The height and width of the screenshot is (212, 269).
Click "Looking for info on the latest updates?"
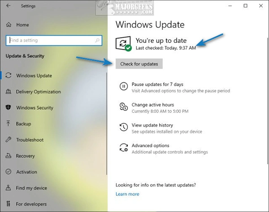click(156, 185)
